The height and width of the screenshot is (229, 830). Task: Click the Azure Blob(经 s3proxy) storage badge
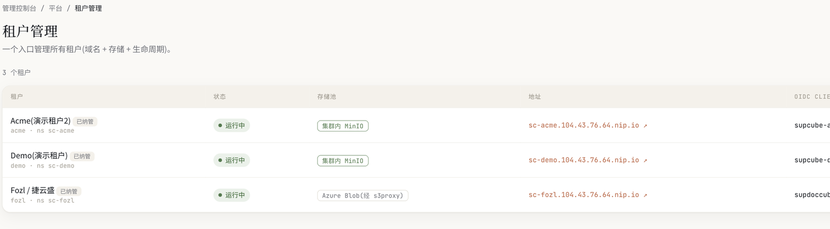(x=363, y=196)
